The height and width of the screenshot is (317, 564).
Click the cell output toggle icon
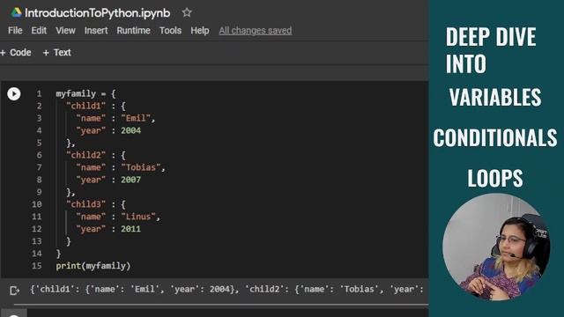(x=14, y=290)
